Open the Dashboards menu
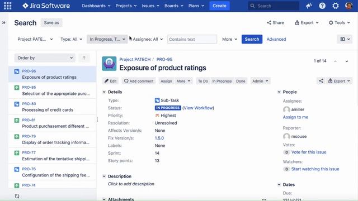This screenshot has height=201, width=358. 96,6
